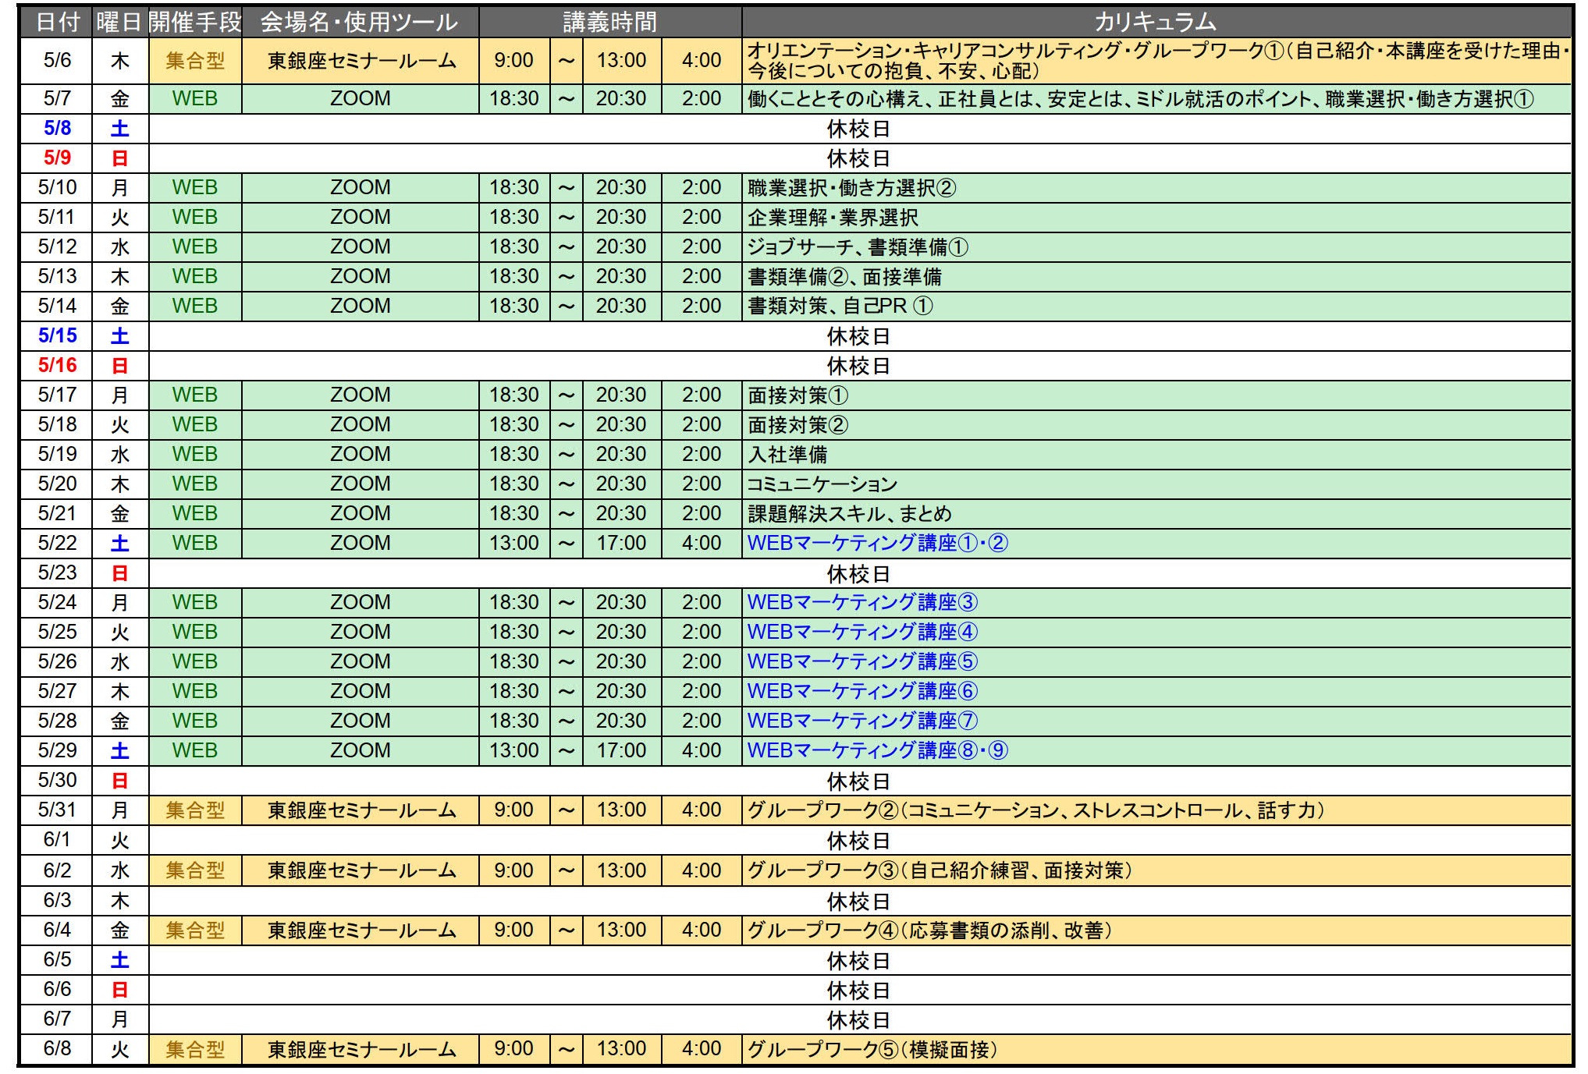Select the red 5/16 date cell
The height and width of the screenshot is (1074, 1588).
[x=57, y=366]
